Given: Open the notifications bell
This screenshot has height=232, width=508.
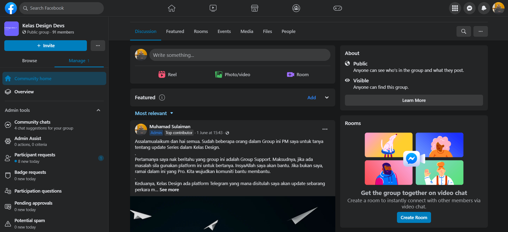Looking at the screenshot, I should [484, 8].
